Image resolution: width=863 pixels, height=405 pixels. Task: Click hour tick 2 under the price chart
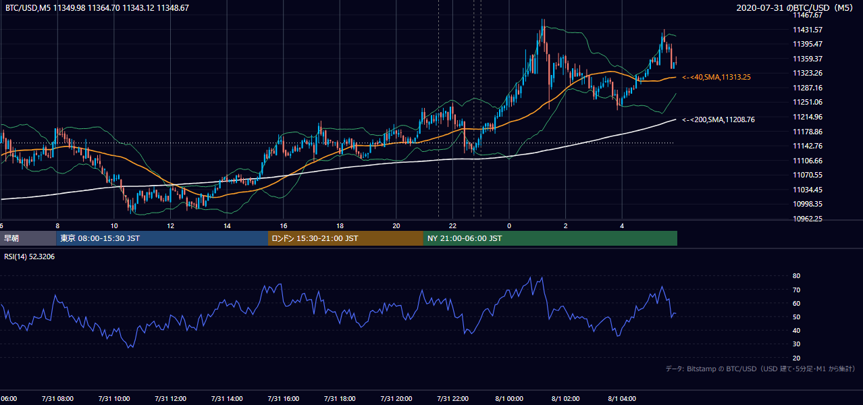(566, 225)
